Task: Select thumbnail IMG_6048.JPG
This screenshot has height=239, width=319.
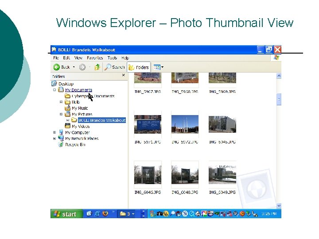Action: click(x=185, y=174)
